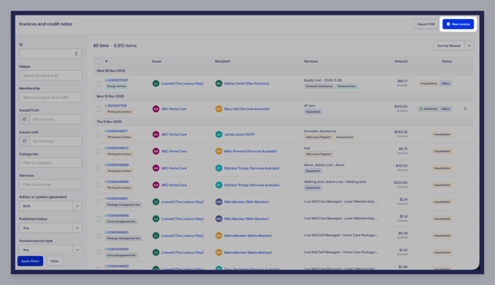The image size is (495, 285).
Task: Open the Invoice source type dropdown
Action: click(50, 249)
